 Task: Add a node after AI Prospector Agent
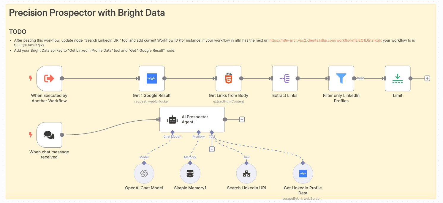(242, 119)
